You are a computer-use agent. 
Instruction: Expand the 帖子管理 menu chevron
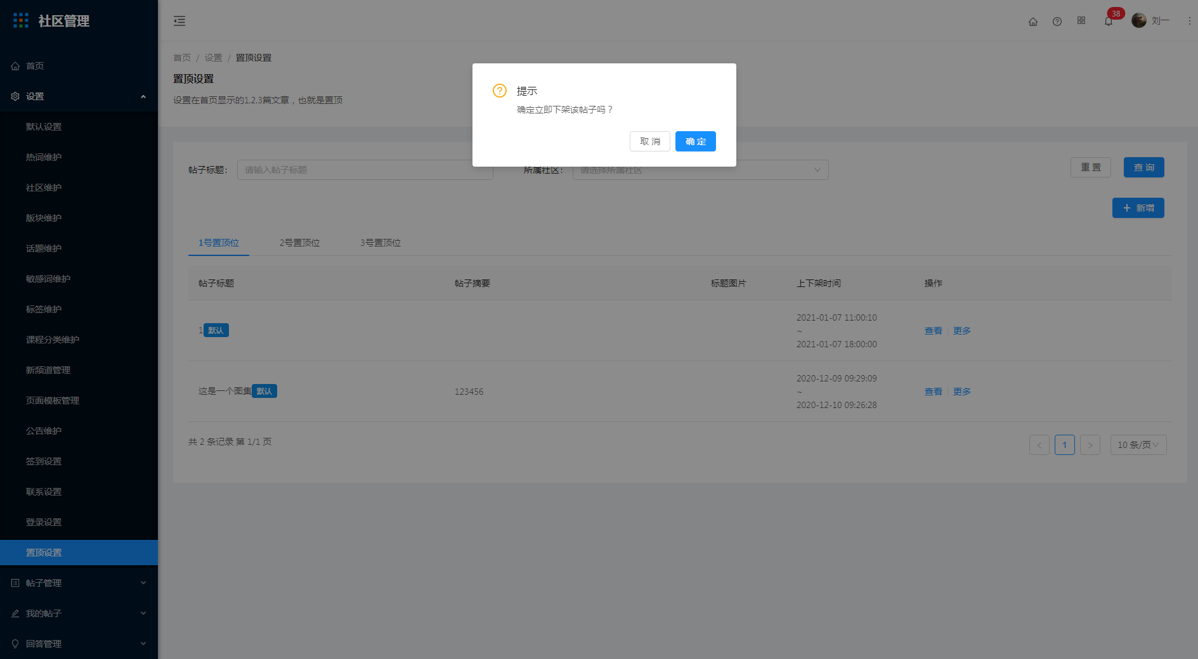coord(143,583)
